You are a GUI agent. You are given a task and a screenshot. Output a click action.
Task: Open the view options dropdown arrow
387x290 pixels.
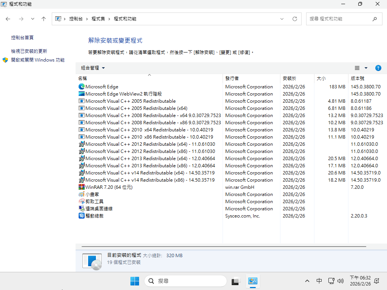tap(366, 68)
